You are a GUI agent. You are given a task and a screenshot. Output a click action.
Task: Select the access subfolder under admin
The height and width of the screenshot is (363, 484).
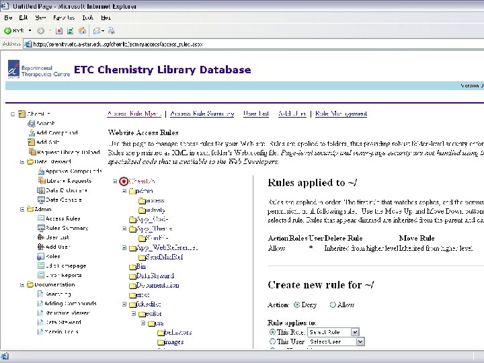coord(155,200)
